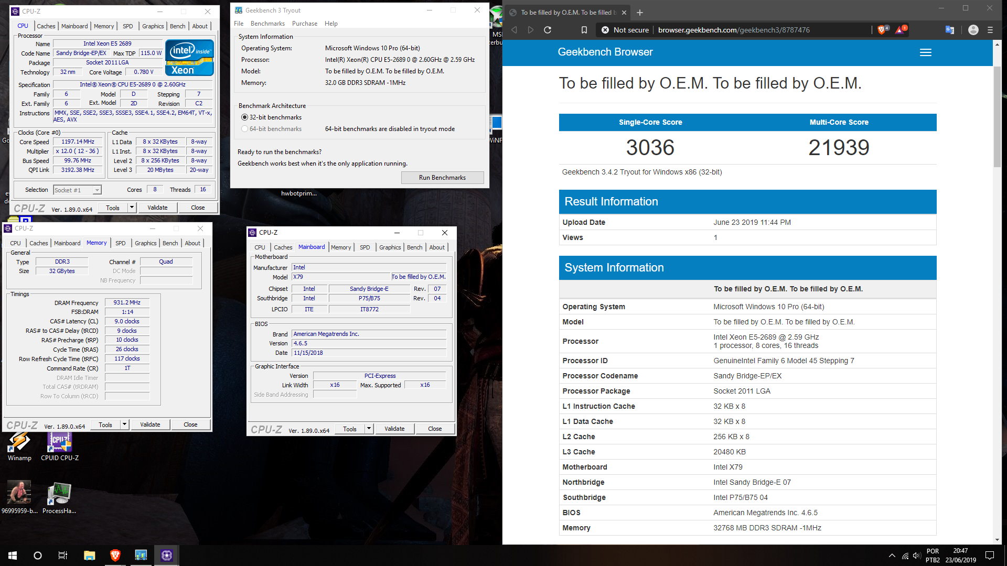Switch to Graphics tab in Mainboard CPU-Z window

coord(390,247)
